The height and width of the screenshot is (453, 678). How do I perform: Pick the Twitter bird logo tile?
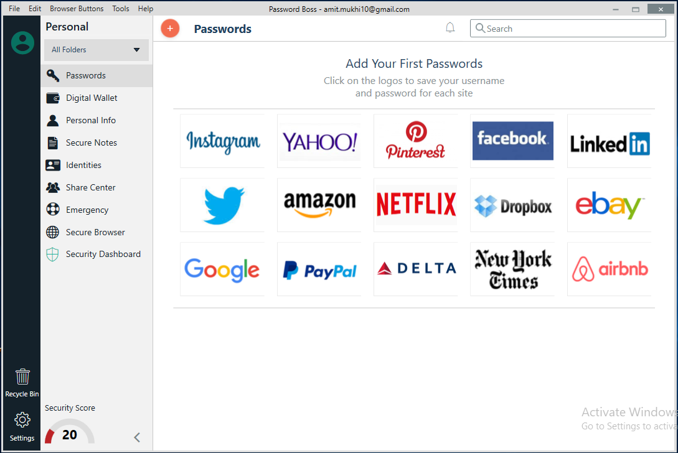(x=222, y=205)
